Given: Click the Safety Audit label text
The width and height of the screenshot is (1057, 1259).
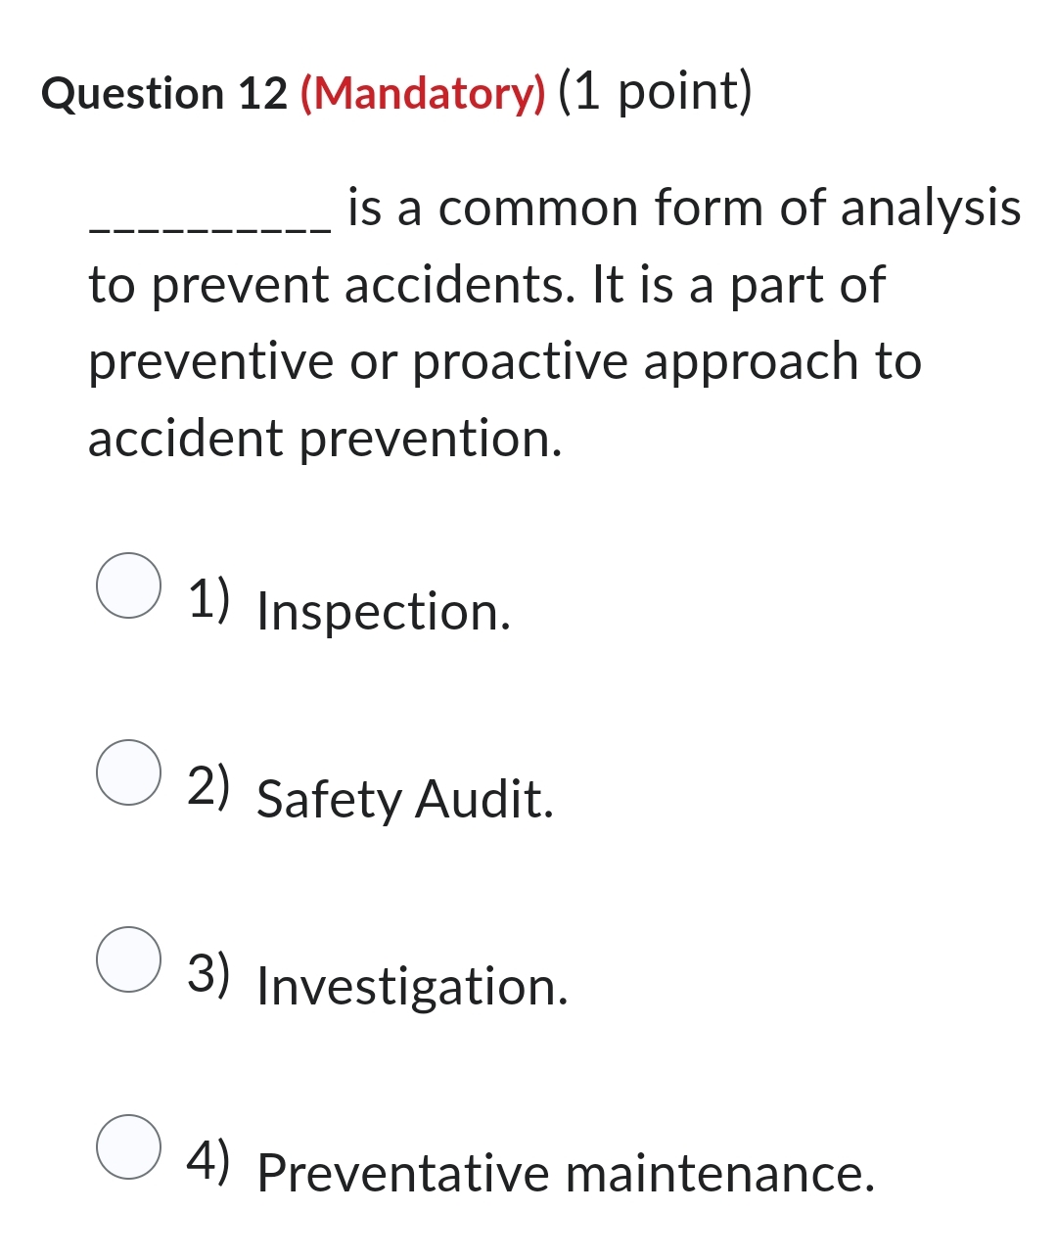Looking at the screenshot, I should pyautogui.click(x=404, y=801).
